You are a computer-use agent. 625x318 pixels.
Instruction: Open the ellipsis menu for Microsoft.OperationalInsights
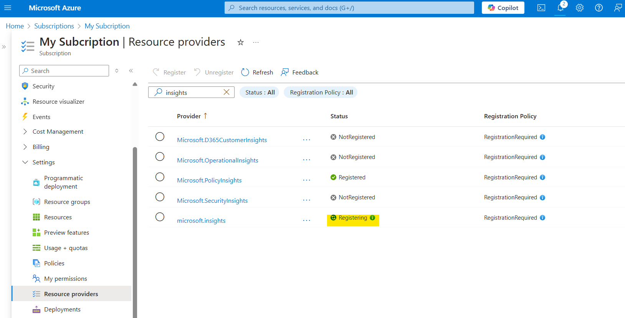[306, 160]
